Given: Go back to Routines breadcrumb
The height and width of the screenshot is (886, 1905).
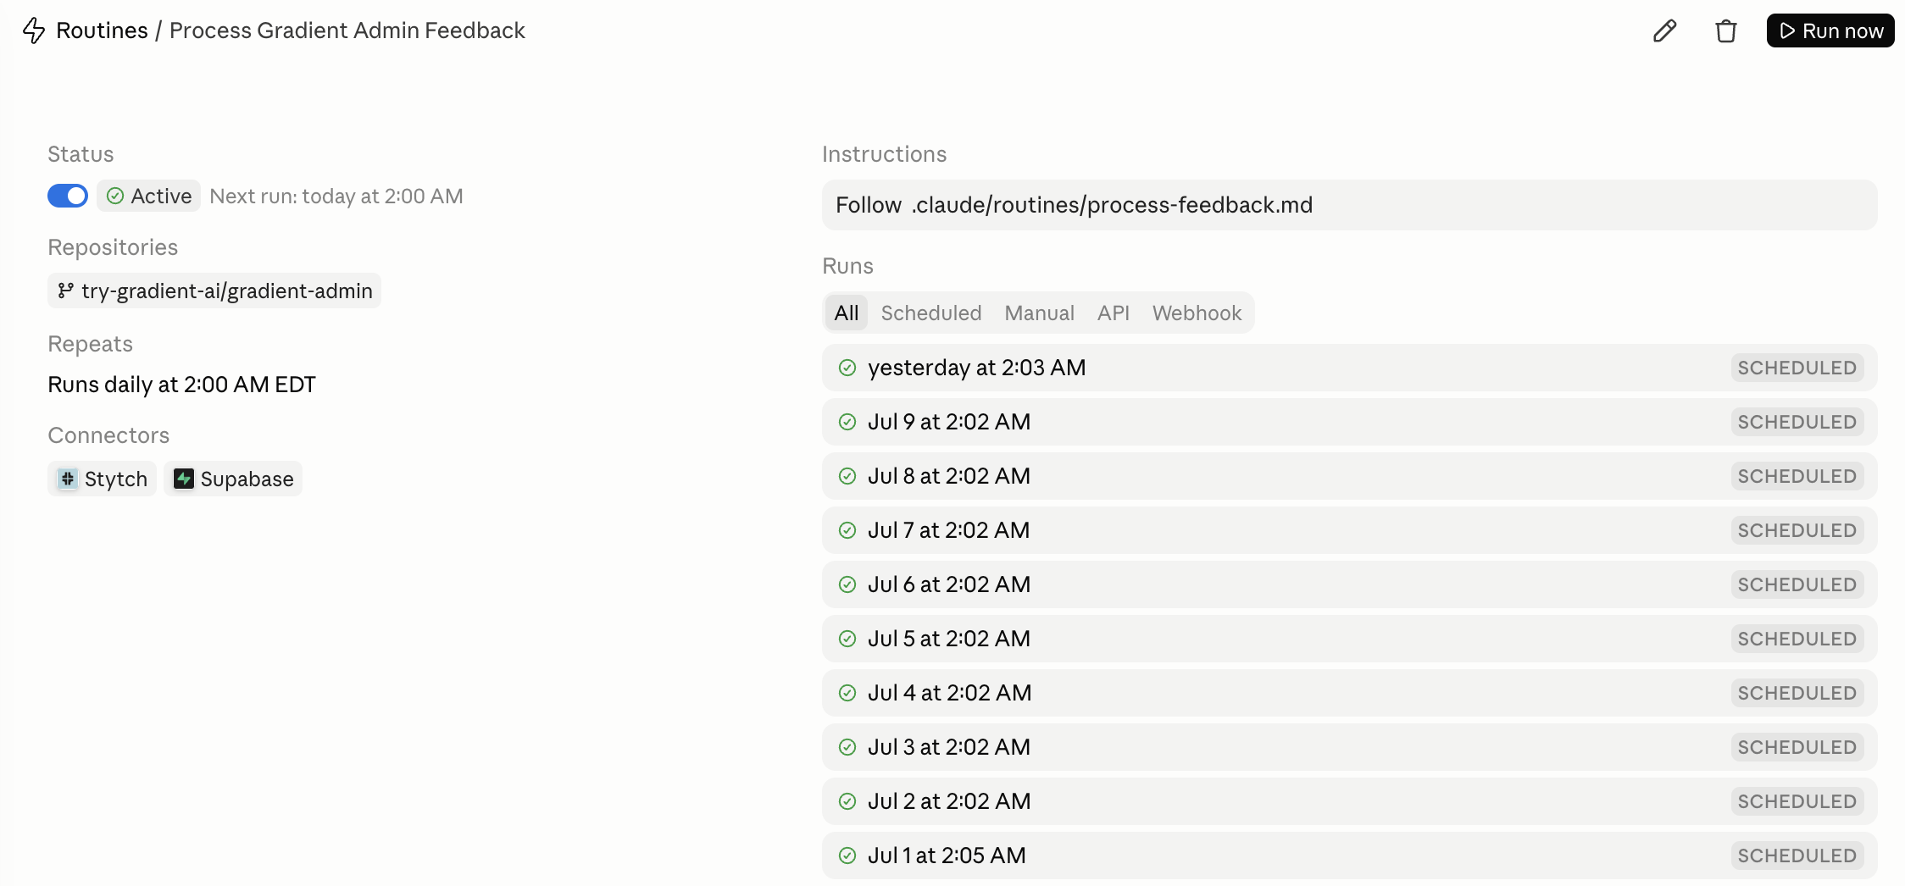Looking at the screenshot, I should point(102,30).
